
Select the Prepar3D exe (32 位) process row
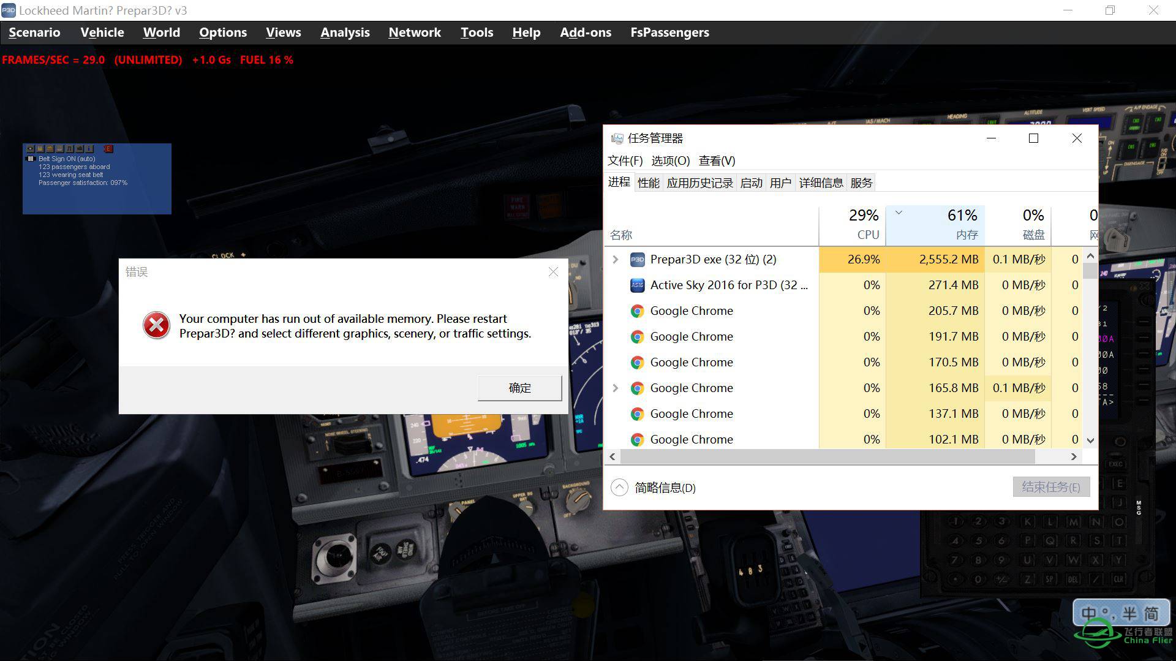click(x=844, y=260)
